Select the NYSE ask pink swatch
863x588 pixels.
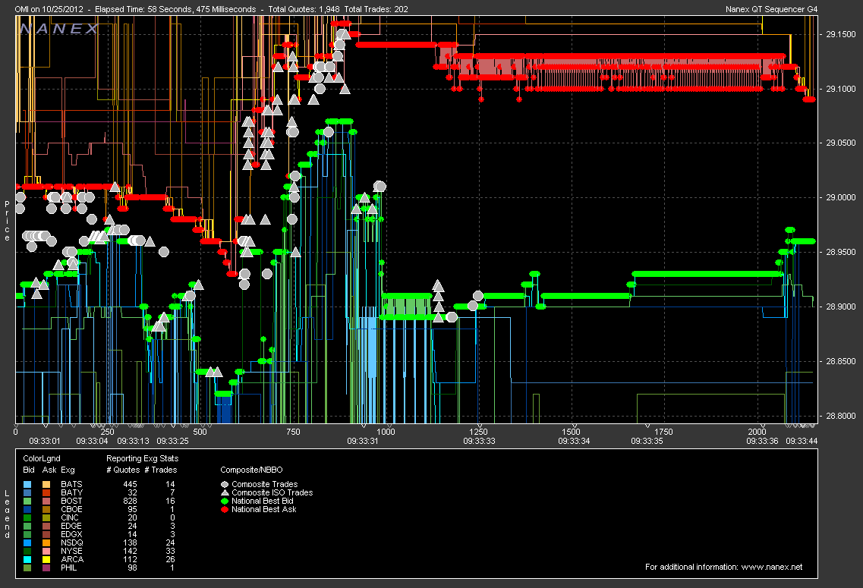coord(46,551)
